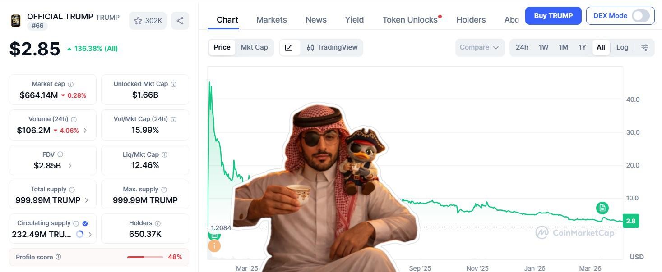This screenshot has width=662, height=272.
Task: Click the orange info marker at chart start
Action: pyautogui.click(x=214, y=246)
